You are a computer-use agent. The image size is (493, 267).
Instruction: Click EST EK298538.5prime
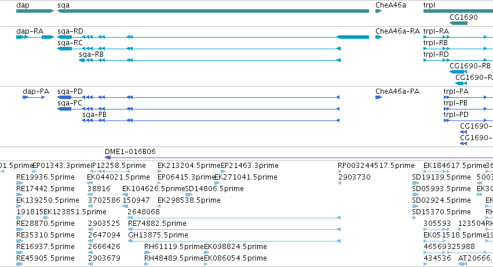coord(189,200)
